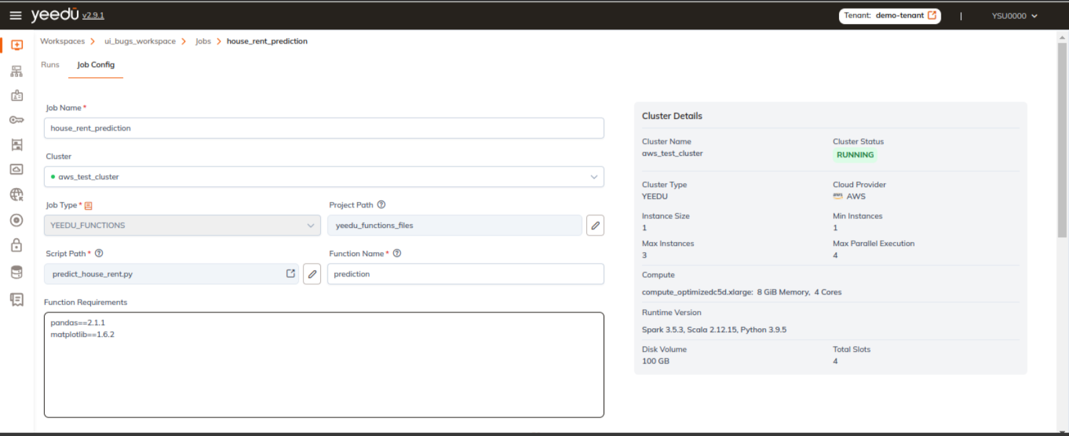This screenshot has width=1069, height=436.
Task: Open the lock icon in the left sidebar
Action: click(x=17, y=245)
